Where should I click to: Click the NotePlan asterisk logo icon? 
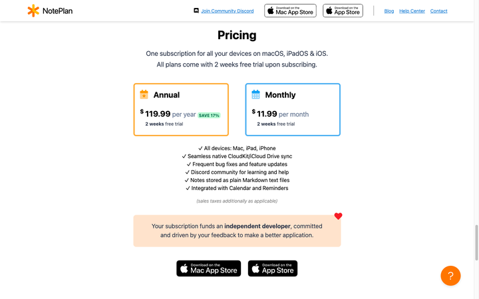(x=33, y=11)
